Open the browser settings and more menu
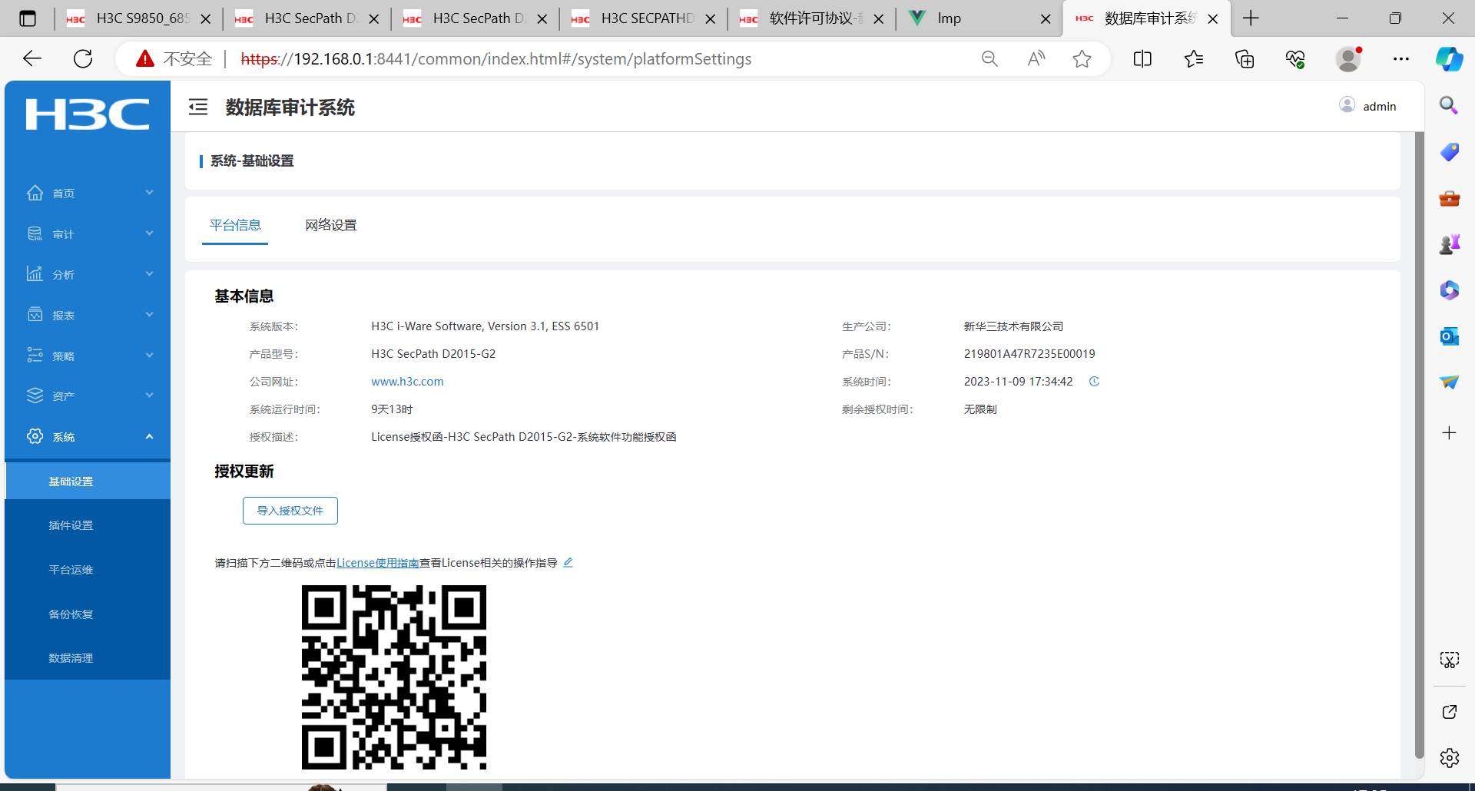The image size is (1475, 791). [x=1401, y=58]
